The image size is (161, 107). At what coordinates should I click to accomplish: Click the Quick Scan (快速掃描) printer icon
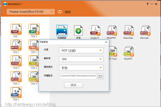coord(62,31)
